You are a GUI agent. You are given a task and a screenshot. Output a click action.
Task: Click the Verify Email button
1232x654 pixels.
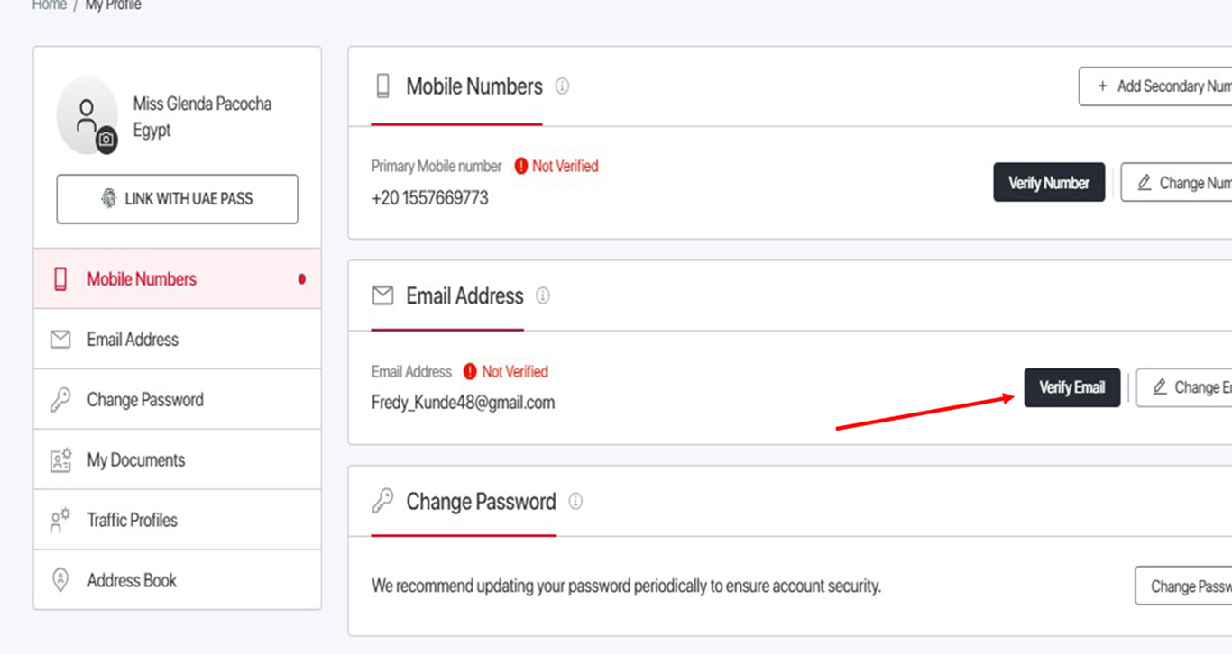(x=1071, y=387)
